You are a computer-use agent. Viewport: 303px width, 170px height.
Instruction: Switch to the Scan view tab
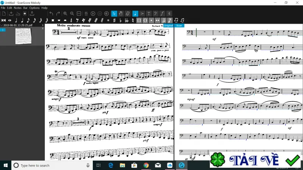point(179,25)
